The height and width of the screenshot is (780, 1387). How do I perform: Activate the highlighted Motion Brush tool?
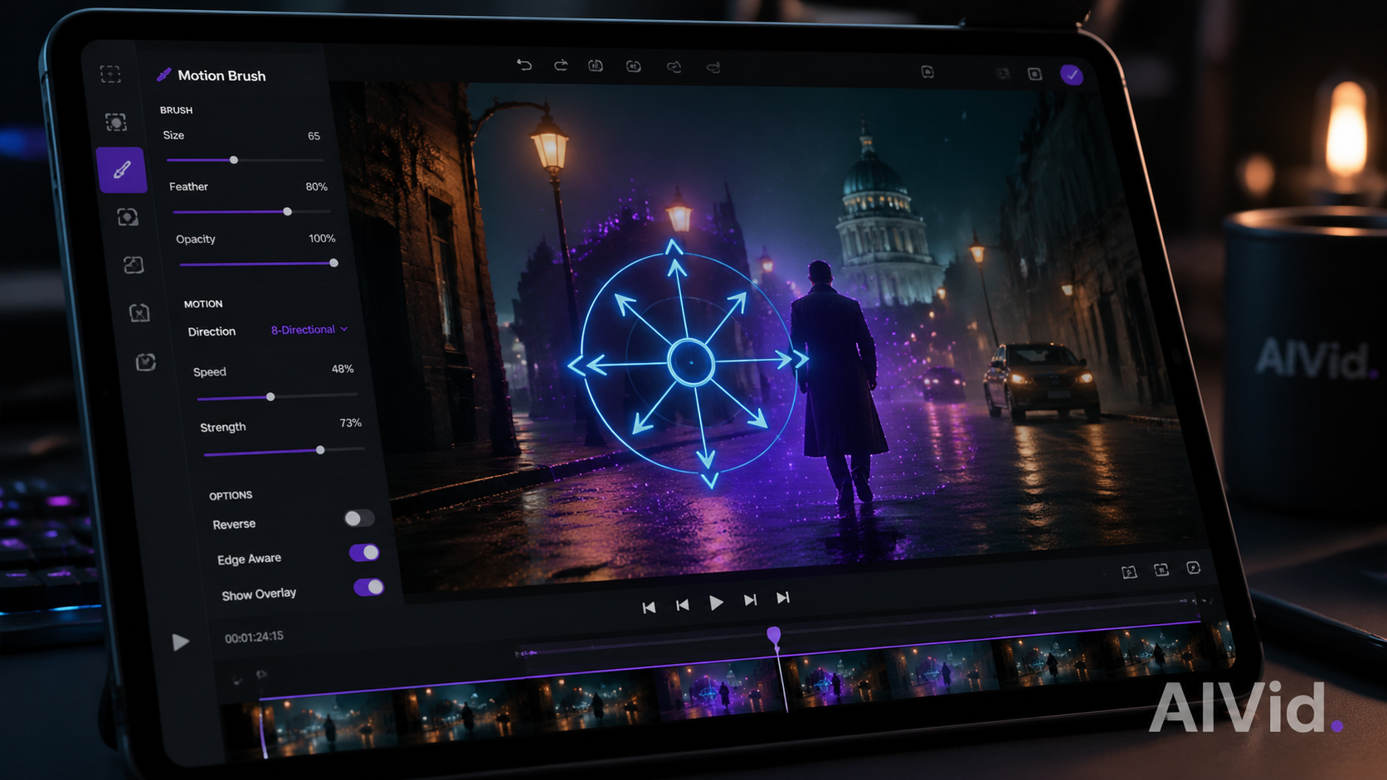pyautogui.click(x=122, y=170)
